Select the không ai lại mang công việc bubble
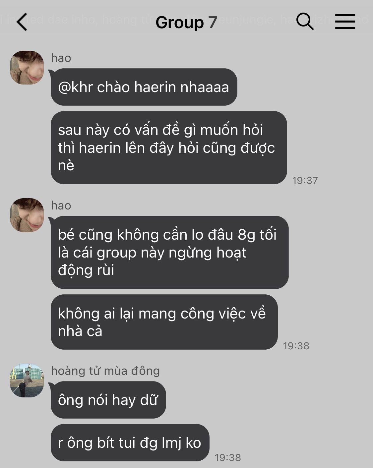This screenshot has height=468, width=373. pyautogui.click(x=164, y=322)
